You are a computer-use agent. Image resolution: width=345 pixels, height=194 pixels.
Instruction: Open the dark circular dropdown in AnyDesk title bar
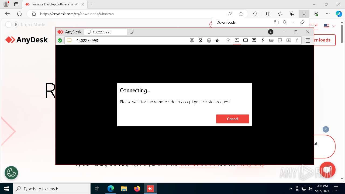point(271,32)
